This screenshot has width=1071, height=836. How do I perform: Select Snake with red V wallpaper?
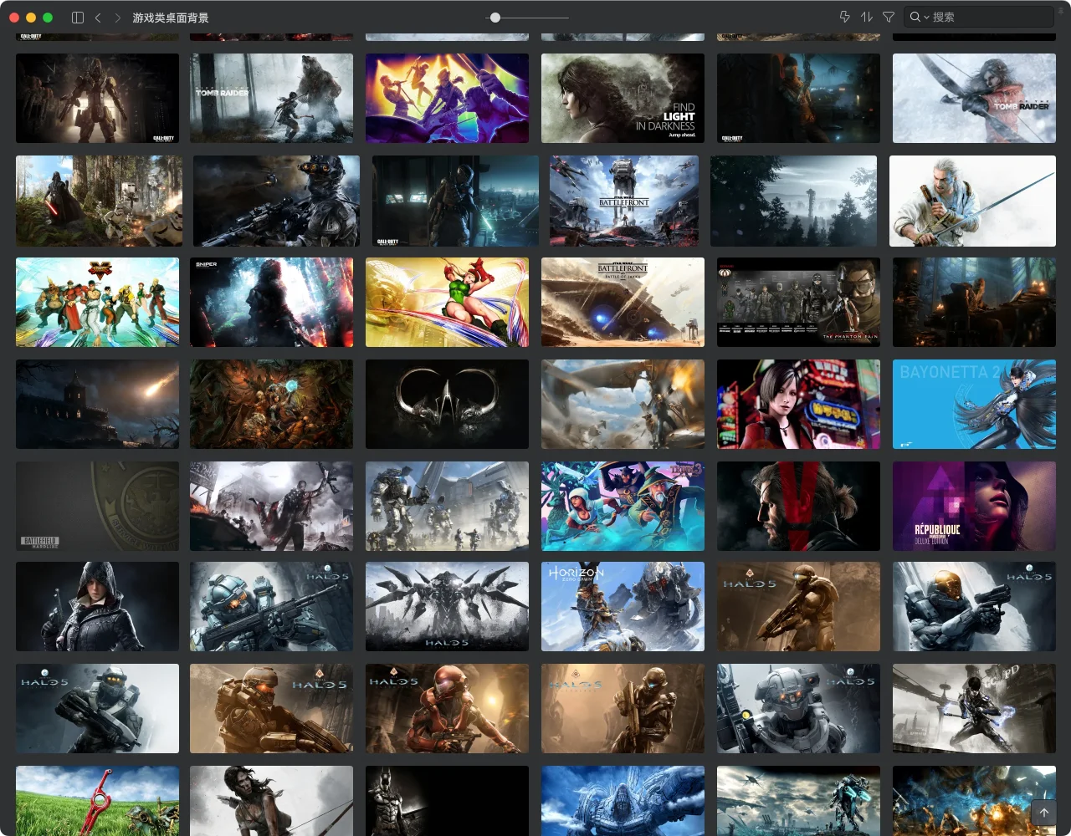798,507
